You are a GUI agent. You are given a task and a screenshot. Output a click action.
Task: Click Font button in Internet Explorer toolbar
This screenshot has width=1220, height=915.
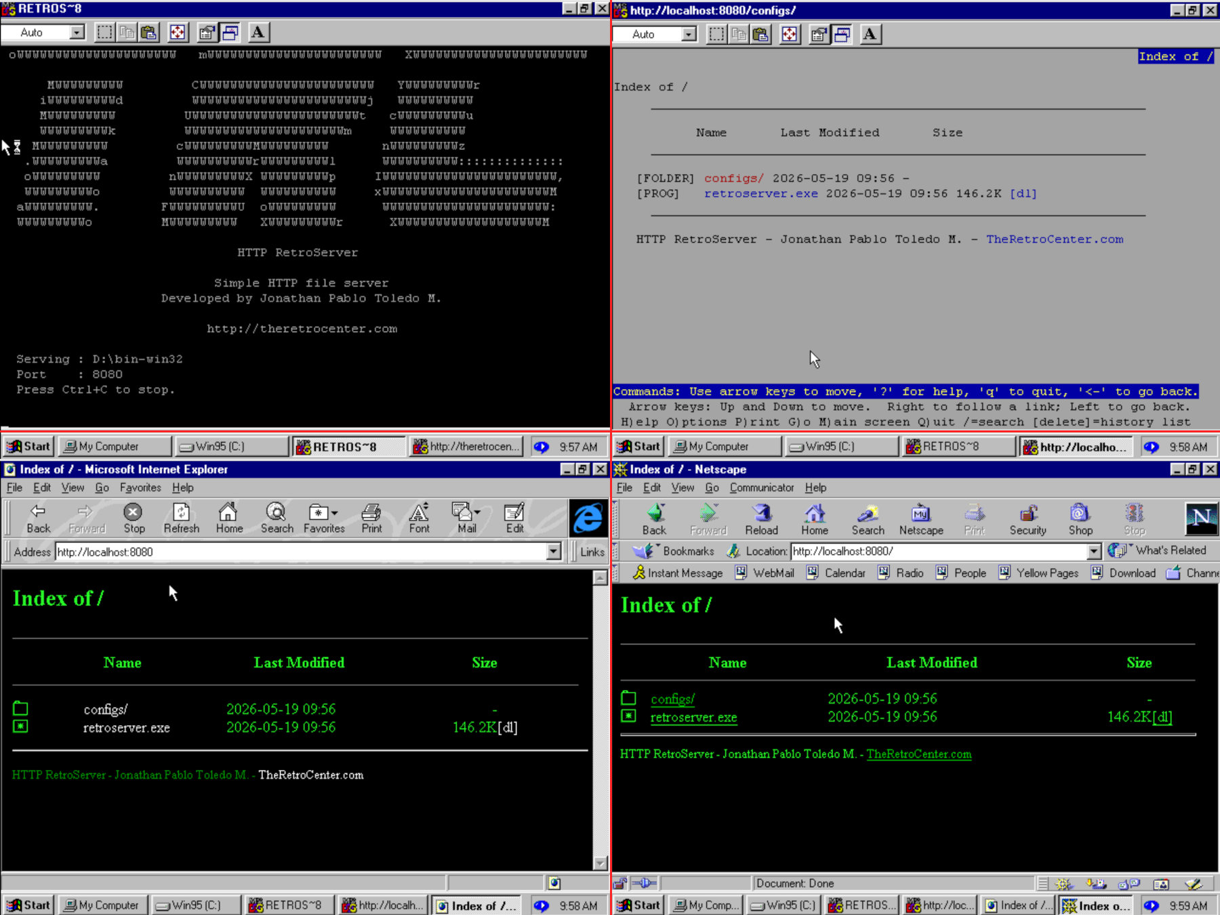pos(419,518)
